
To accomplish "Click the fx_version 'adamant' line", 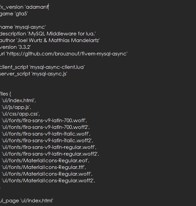I will click(24, 7).
